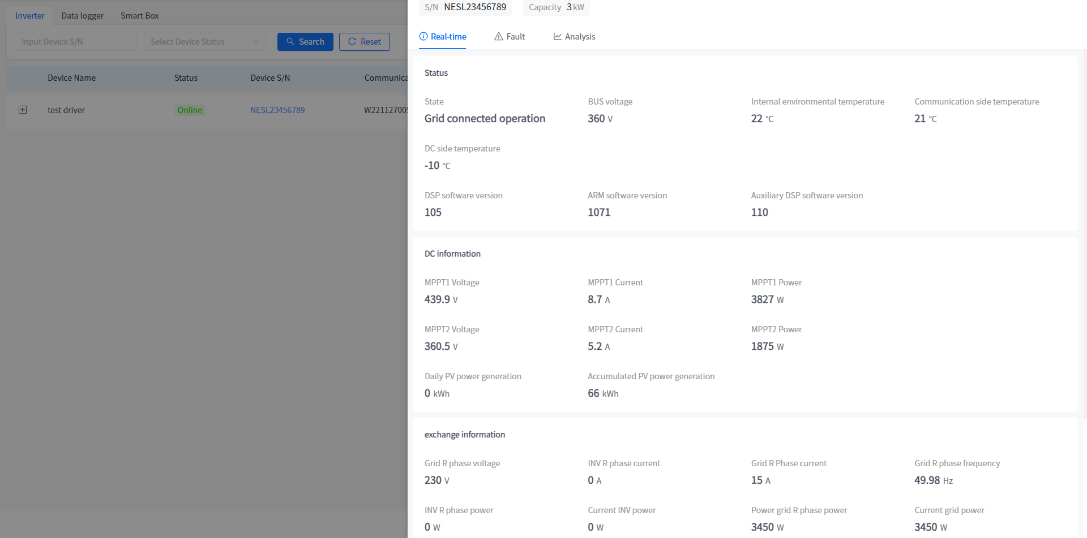Switch to the Data logger tab
1087x538 pixels.
(83, 16)
